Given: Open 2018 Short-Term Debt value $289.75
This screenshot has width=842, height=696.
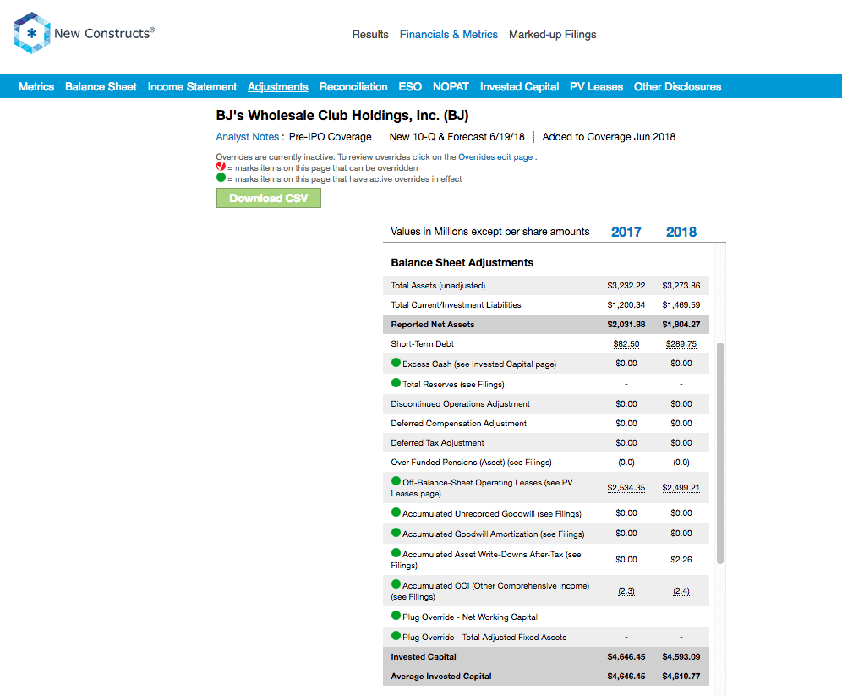Looking at the screenshot, I should pyautogui.click(x=681, y=343).
